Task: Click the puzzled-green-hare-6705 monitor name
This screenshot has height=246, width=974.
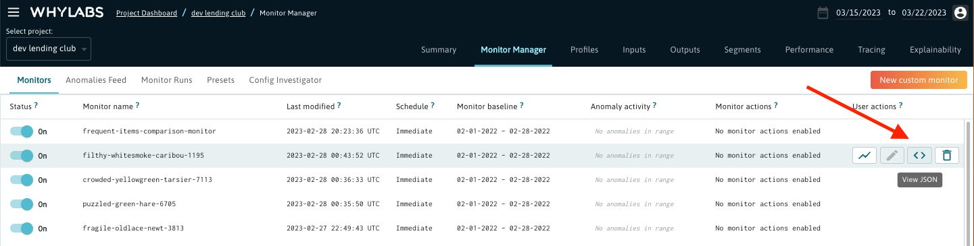Action: click(129, 204)
